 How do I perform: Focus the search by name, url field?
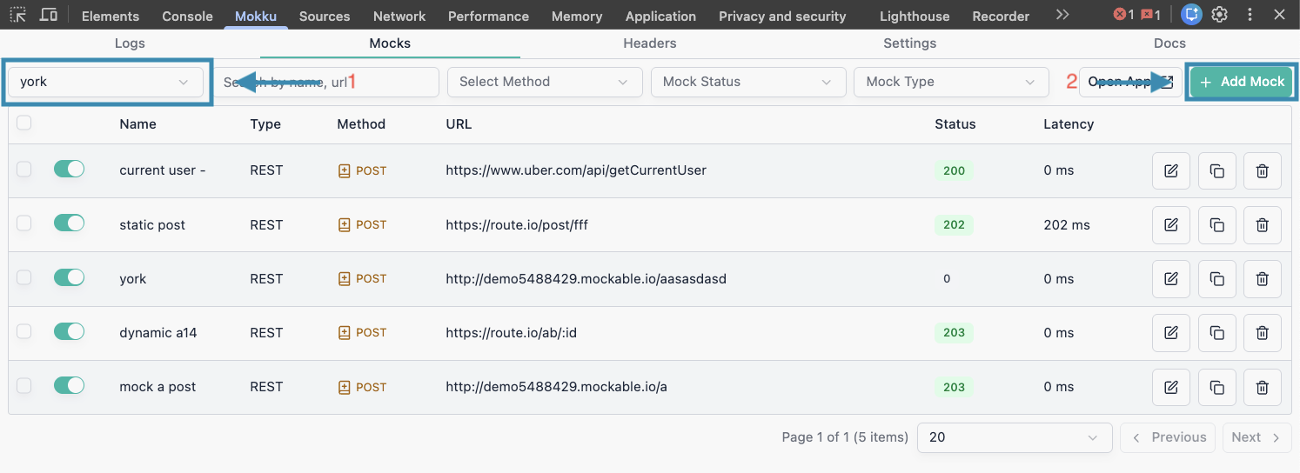point(326,82)
